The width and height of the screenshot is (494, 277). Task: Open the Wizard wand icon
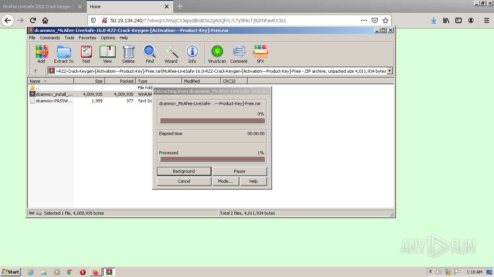(171, 54)
